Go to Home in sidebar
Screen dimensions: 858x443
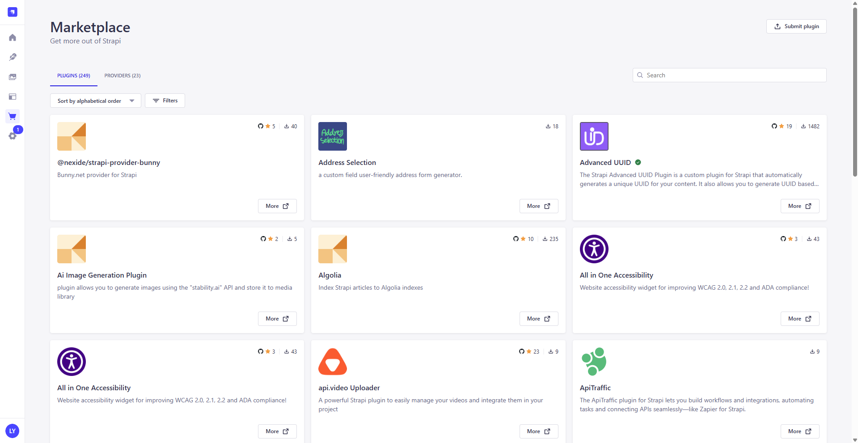pos(13,38)
